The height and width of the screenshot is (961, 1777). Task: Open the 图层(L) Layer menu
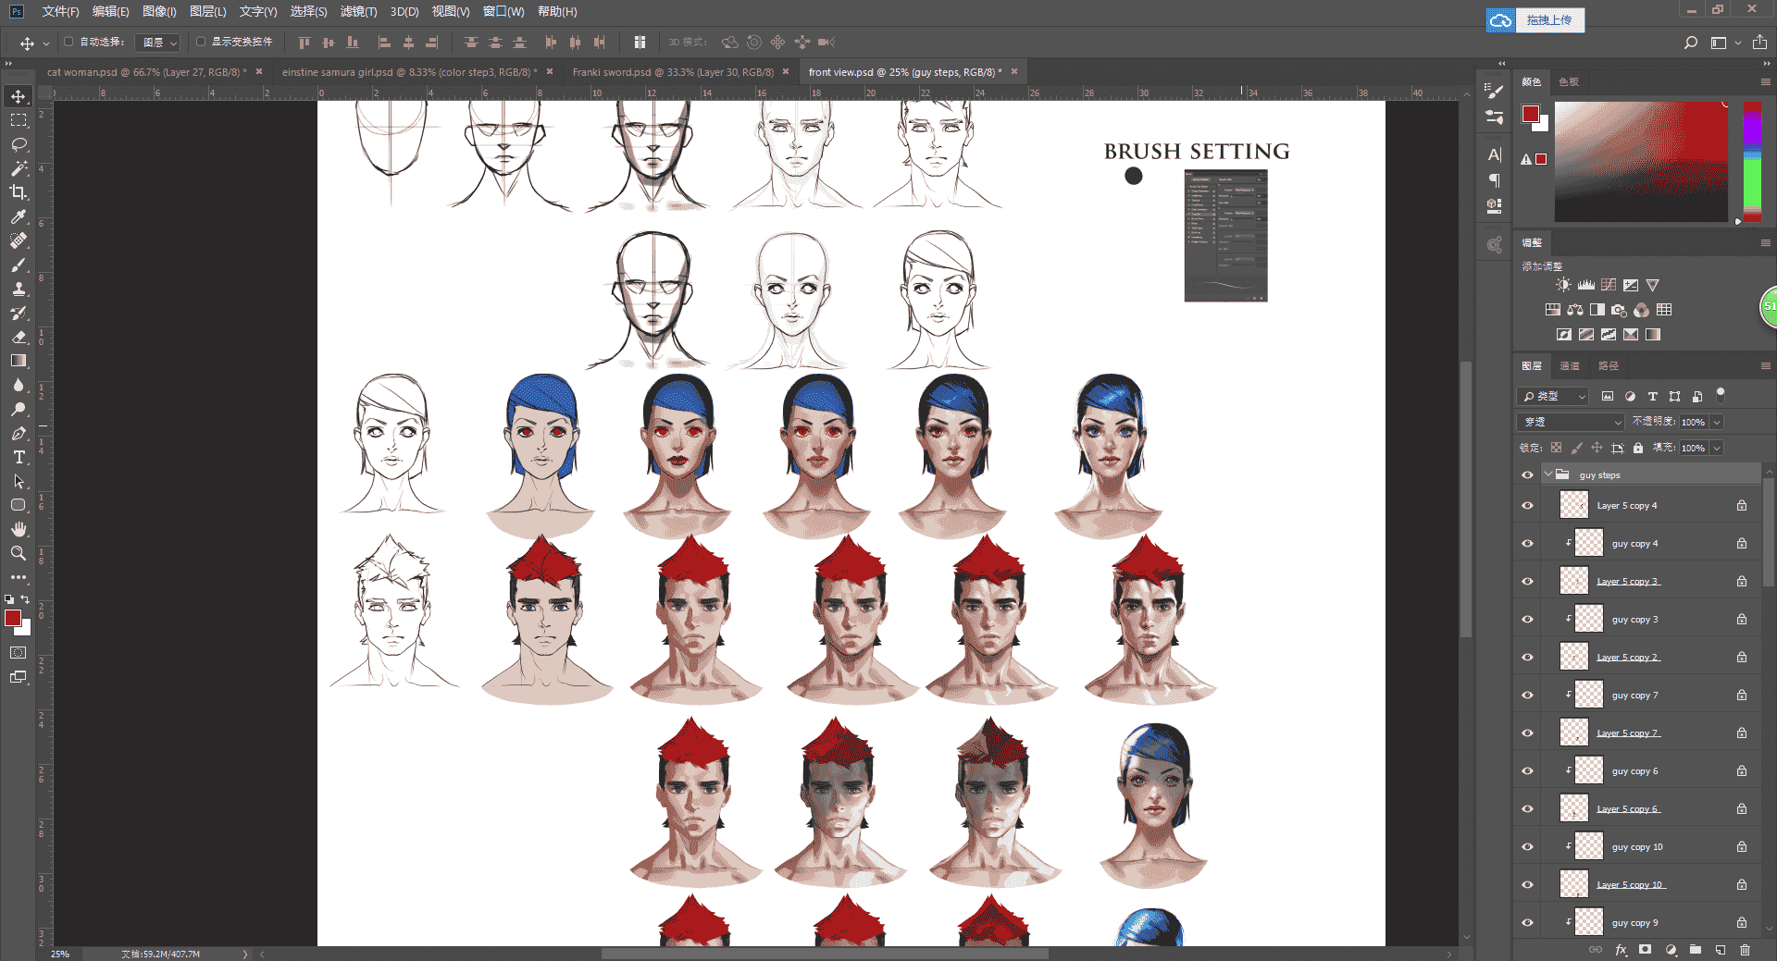point(207,11)
